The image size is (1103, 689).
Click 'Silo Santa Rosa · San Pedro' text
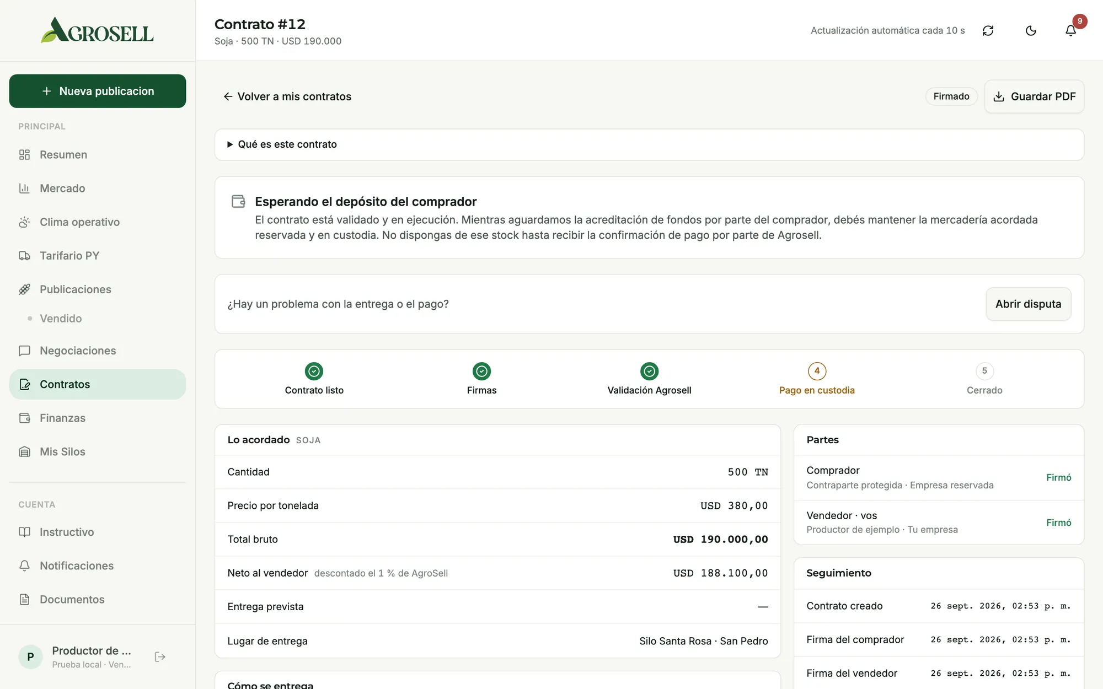pos(703,641)
